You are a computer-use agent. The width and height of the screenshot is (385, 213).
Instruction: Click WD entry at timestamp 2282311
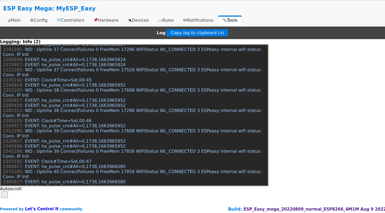132,113
